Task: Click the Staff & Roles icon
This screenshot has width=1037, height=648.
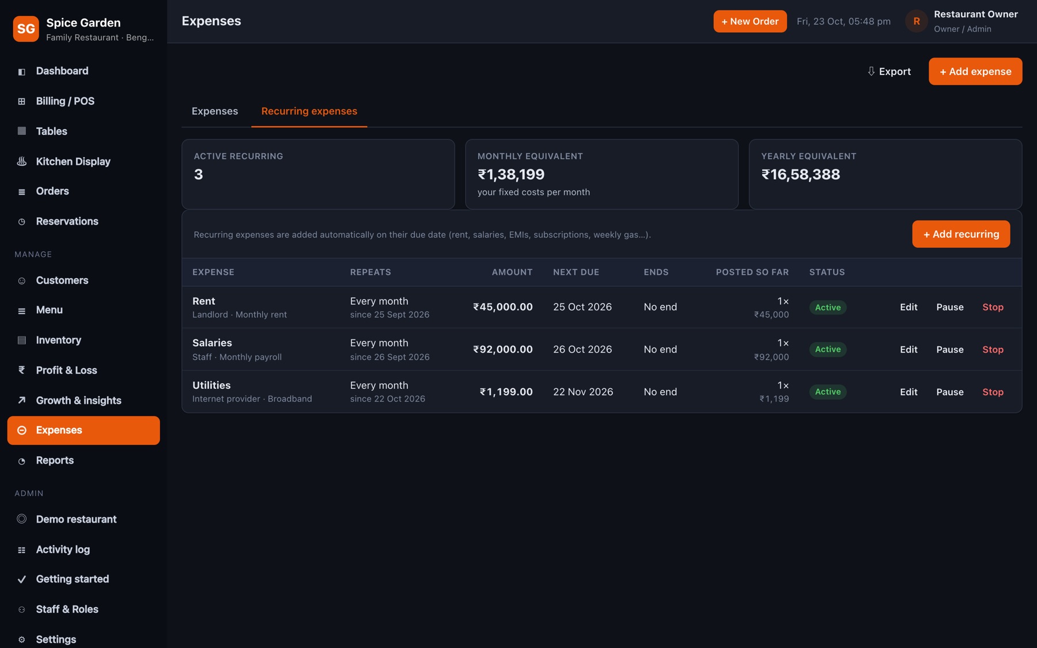Action: [22, 609]
